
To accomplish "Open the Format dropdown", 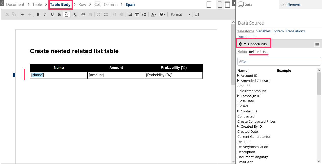I will (x=180, y=15).
